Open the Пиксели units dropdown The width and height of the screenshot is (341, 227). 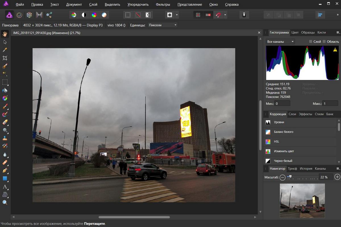point(162,25)
